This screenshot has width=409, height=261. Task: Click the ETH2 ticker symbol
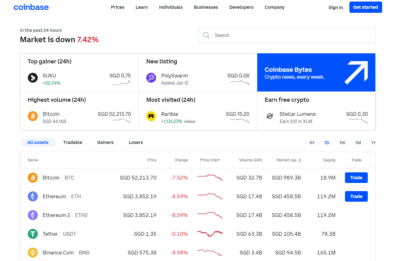pos(81,215)
